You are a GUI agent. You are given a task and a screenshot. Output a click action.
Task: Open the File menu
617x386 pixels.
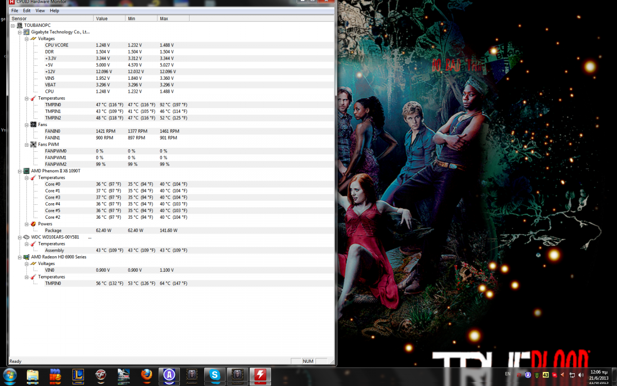point(14,10)
